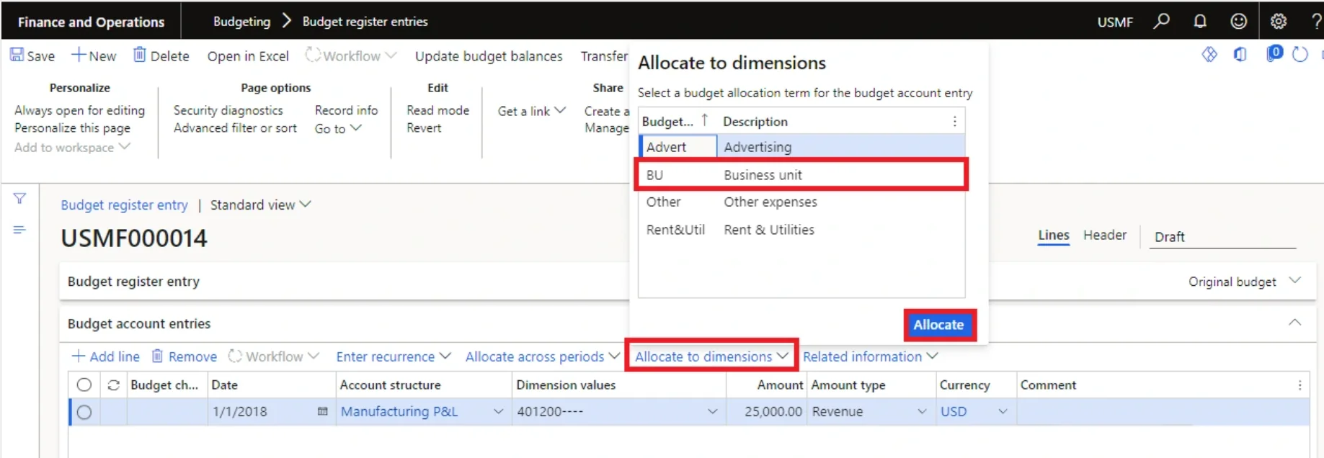Collapse Budget account entries section chevron
This screenshot has height=458, width=1324.
(x=1294, y=323)
